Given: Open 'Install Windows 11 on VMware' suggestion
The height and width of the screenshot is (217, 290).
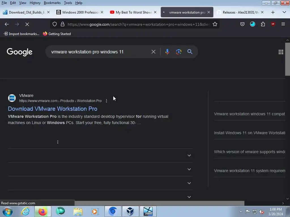Looking at the screenshot, I should point(250,133).
